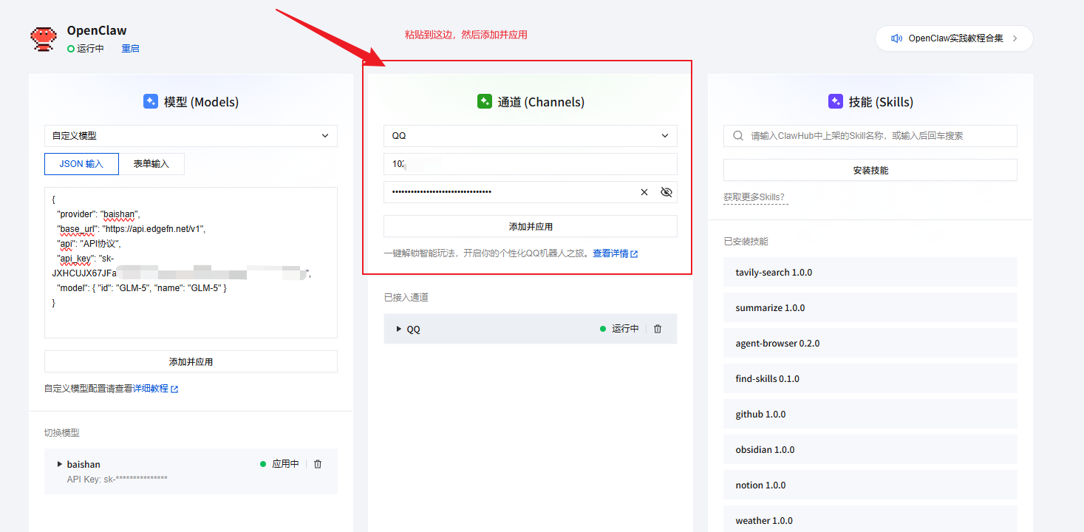Click the OpenClaw title text
This screenshot has height=532, width=1084.
[x=97, y=30]
